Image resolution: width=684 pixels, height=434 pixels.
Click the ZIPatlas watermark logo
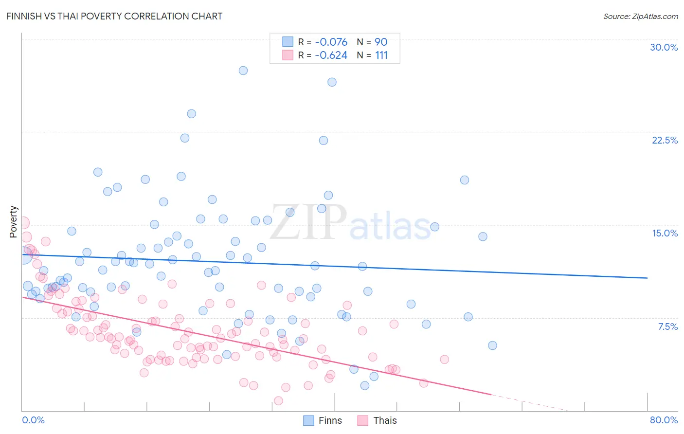point(350,222)
